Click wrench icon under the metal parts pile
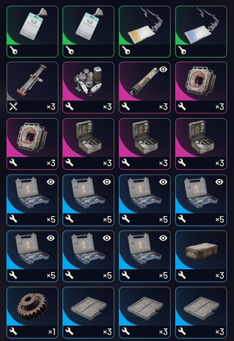Image resolution: width=234 pixels, height=341 pixels. 70,107
